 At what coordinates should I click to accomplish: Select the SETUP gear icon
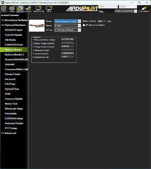click(20, 9)
